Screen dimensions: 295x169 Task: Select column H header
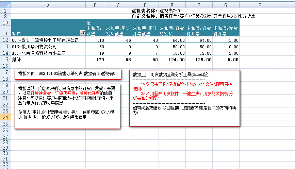point(260,5)
